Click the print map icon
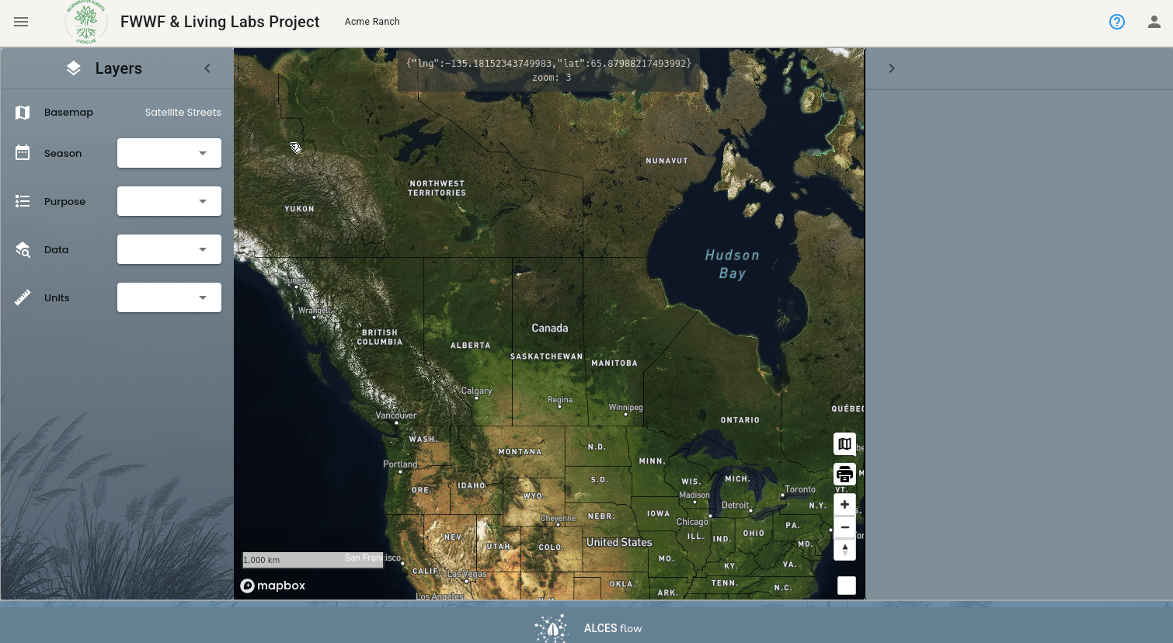Viewport: 1173px width, 643px height. [x=845, y=474]
